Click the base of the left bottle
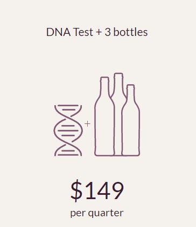The image size is (196, 227). [x=104, y=153]
